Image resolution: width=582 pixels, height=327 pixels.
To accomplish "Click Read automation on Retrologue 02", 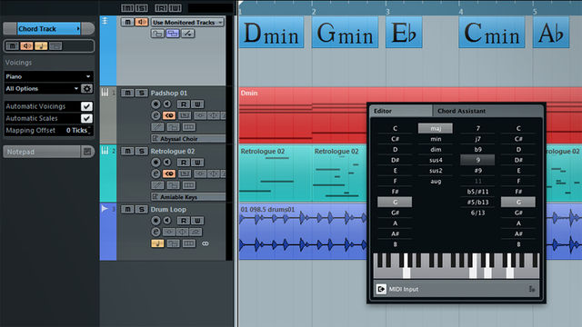I will pyautogui.click(x=184, y=163).
